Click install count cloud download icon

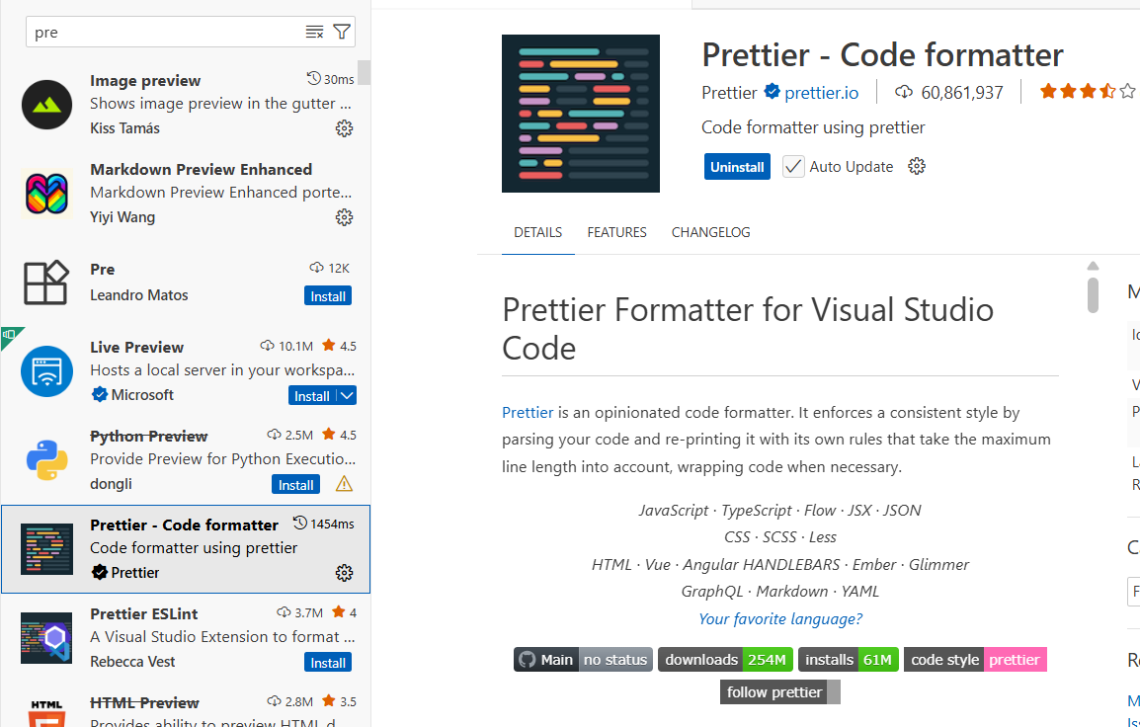coord(904,92)
